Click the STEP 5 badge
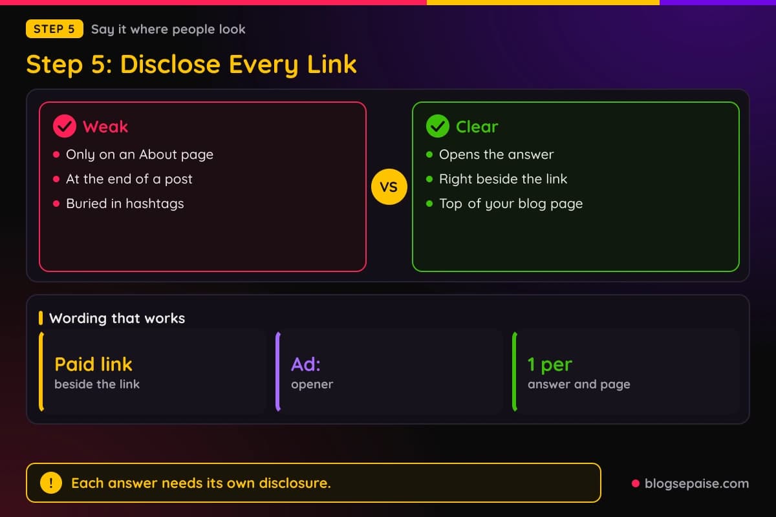 (x=54, y=29)
